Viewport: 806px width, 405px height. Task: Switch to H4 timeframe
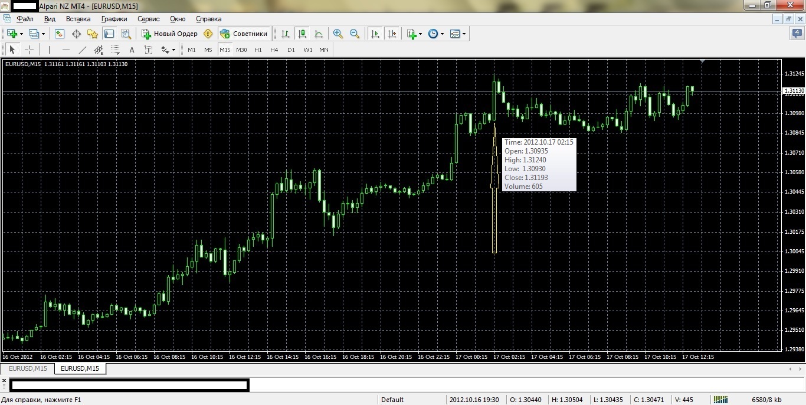(x=274, y=50)
